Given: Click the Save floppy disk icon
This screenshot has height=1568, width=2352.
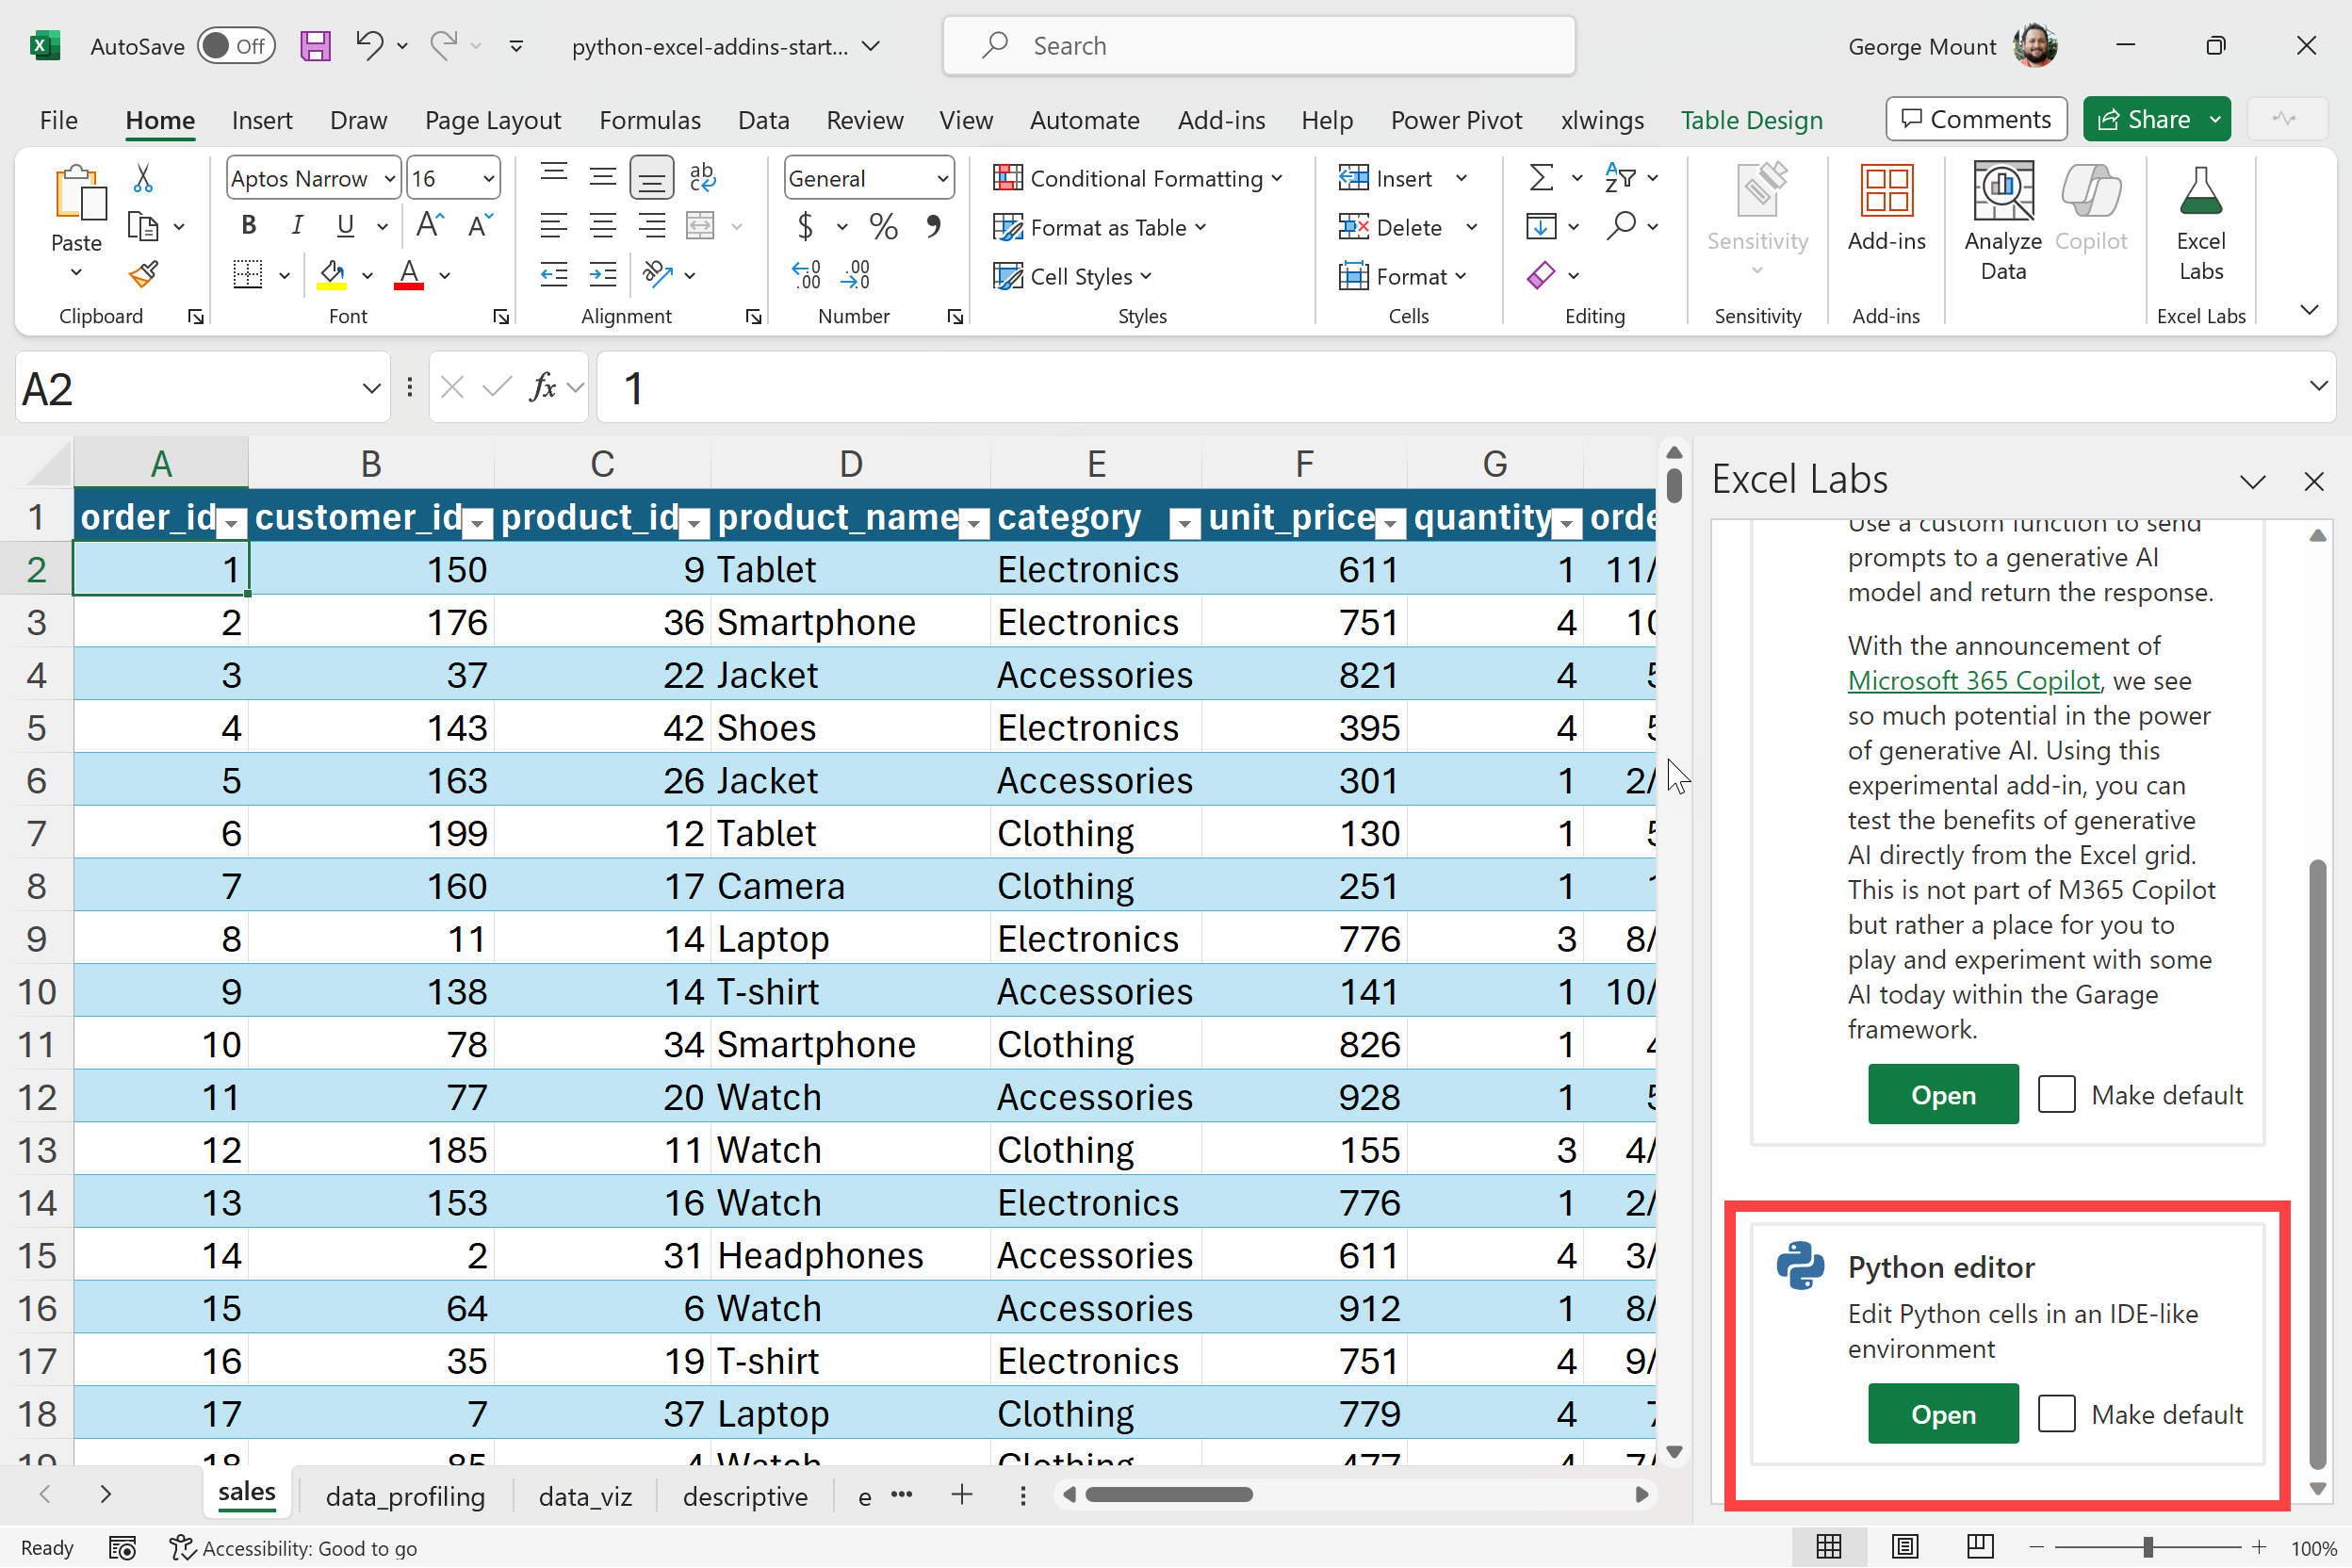Looking at the screenshot, I should [315, 46].
